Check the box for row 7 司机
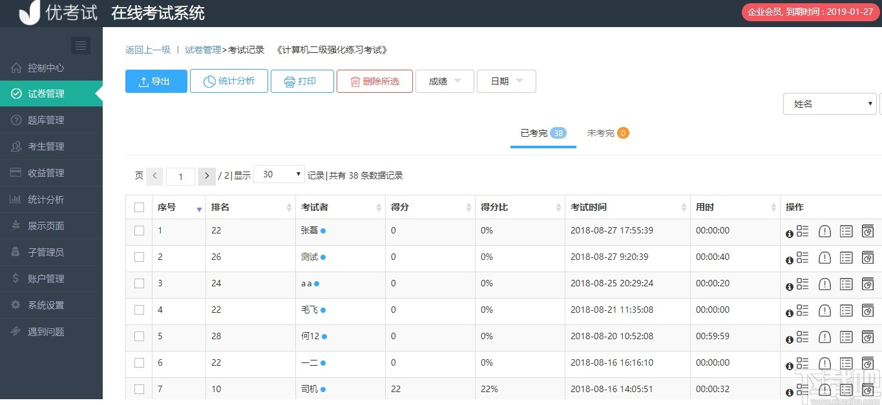Screen dimensions: 882x405 pyautogui.click(x=139, y=389)
